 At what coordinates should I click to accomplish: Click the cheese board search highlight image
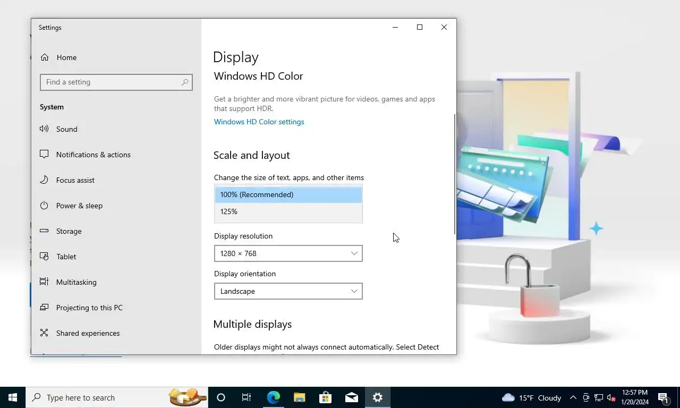tap(188, 397)
